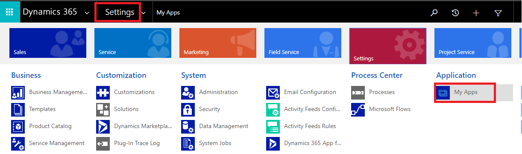Viewport: 522px width, 154px height.
Task: Open the Settings menu in navigation bar
Action: (120, 12)
